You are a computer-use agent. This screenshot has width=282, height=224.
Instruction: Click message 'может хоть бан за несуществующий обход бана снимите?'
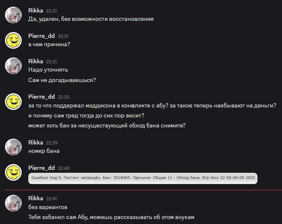[x=107, y=125]
